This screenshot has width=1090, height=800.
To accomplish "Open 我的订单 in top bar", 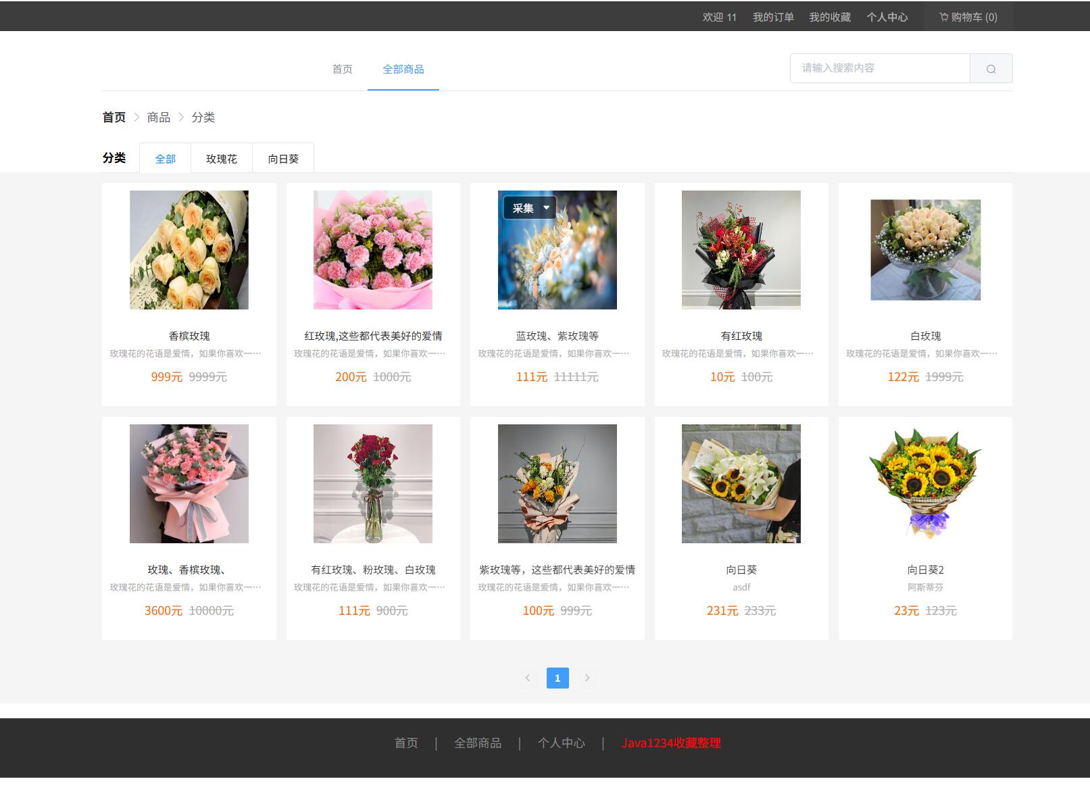I will (x=773, y=17).
